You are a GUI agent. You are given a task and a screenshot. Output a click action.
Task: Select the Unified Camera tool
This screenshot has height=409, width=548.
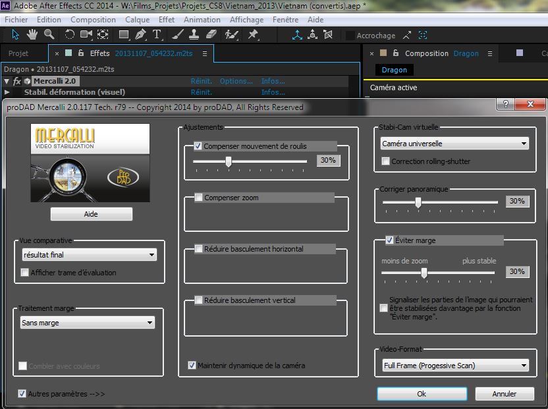pos(86,35)
